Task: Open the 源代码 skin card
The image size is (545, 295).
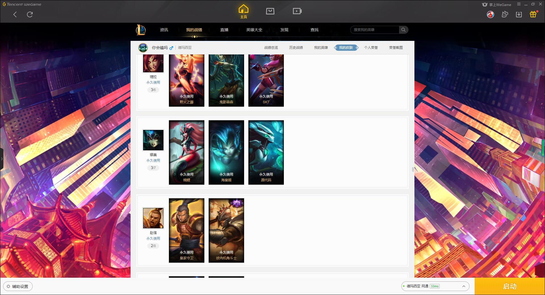Action: 266,152
